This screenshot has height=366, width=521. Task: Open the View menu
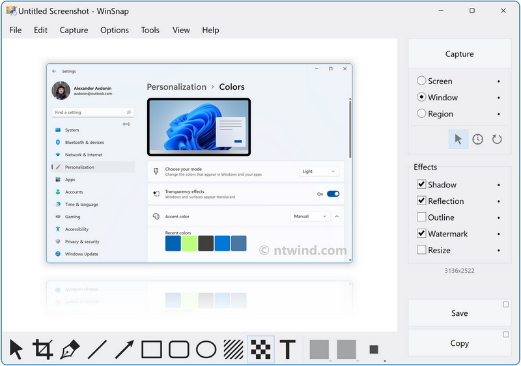(181, 30)
